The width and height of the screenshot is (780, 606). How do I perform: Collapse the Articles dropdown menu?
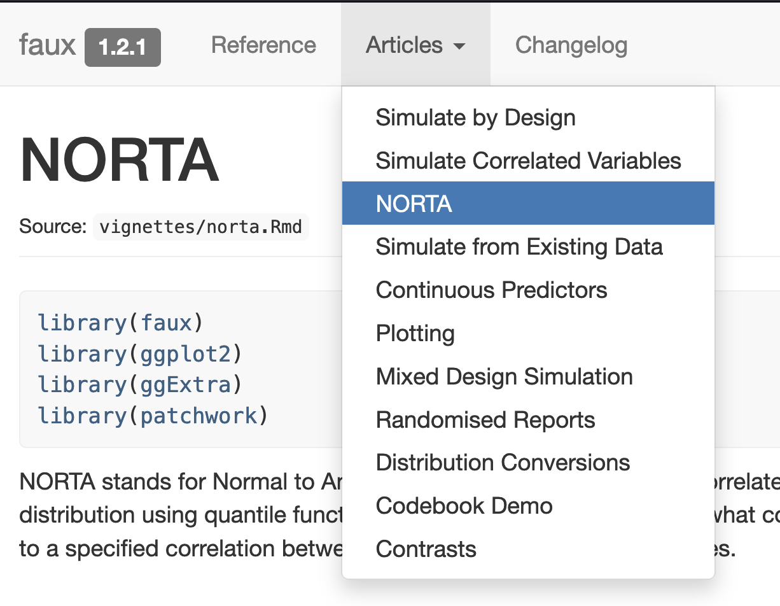[415, 45]
